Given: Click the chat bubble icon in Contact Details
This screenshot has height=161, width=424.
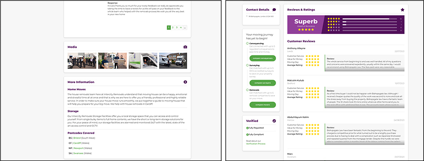Looking at the screenshot, I should pos(274,10).
